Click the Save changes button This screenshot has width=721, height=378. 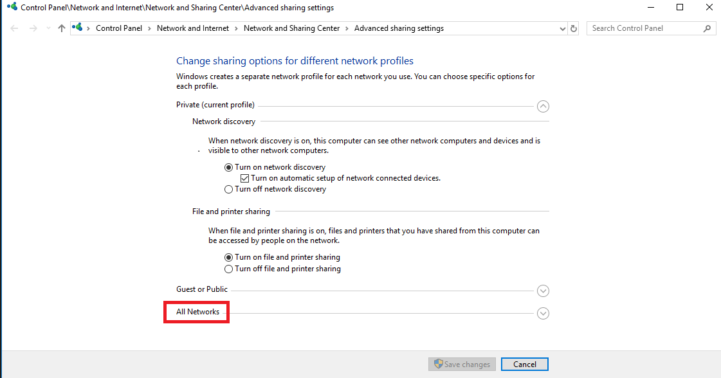(x=462, y=364)
